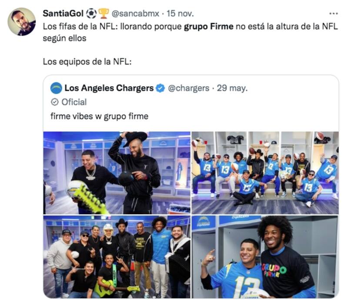Click the @chargers handle in quoted tweet

188,88
